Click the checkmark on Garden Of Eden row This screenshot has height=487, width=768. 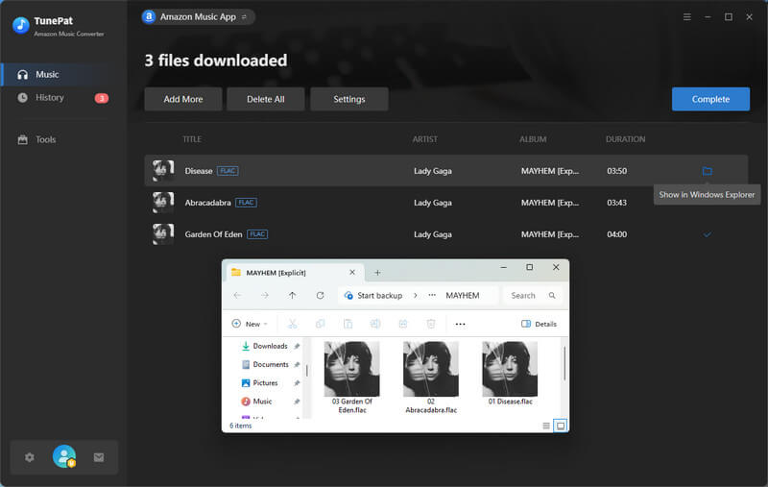708,234
